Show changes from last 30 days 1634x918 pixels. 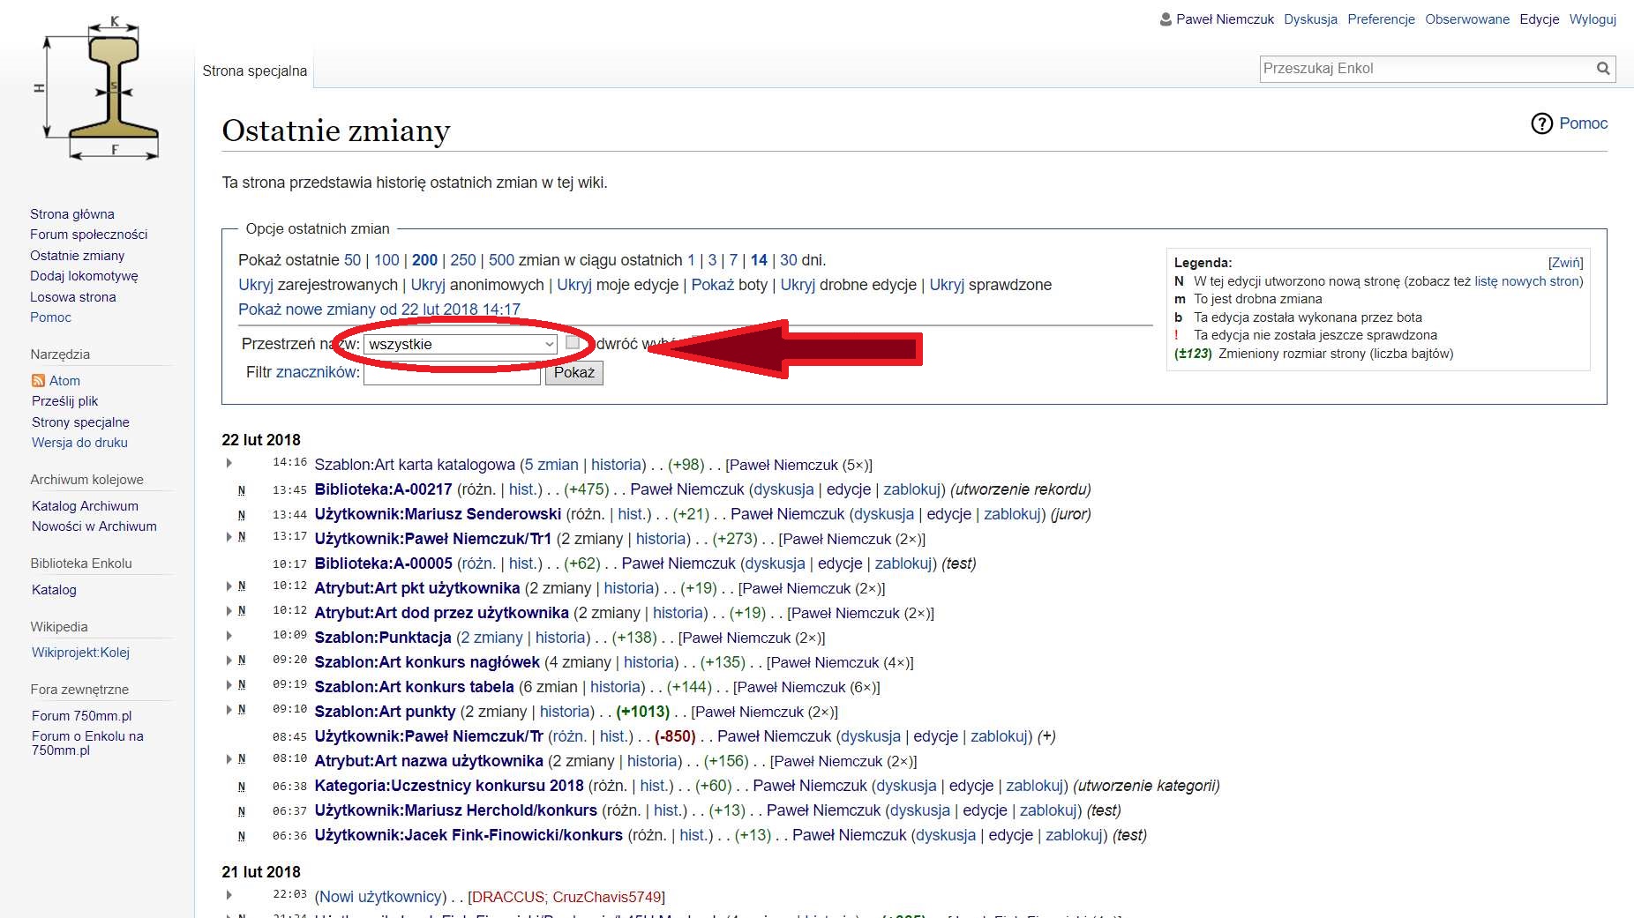(789, 260)
